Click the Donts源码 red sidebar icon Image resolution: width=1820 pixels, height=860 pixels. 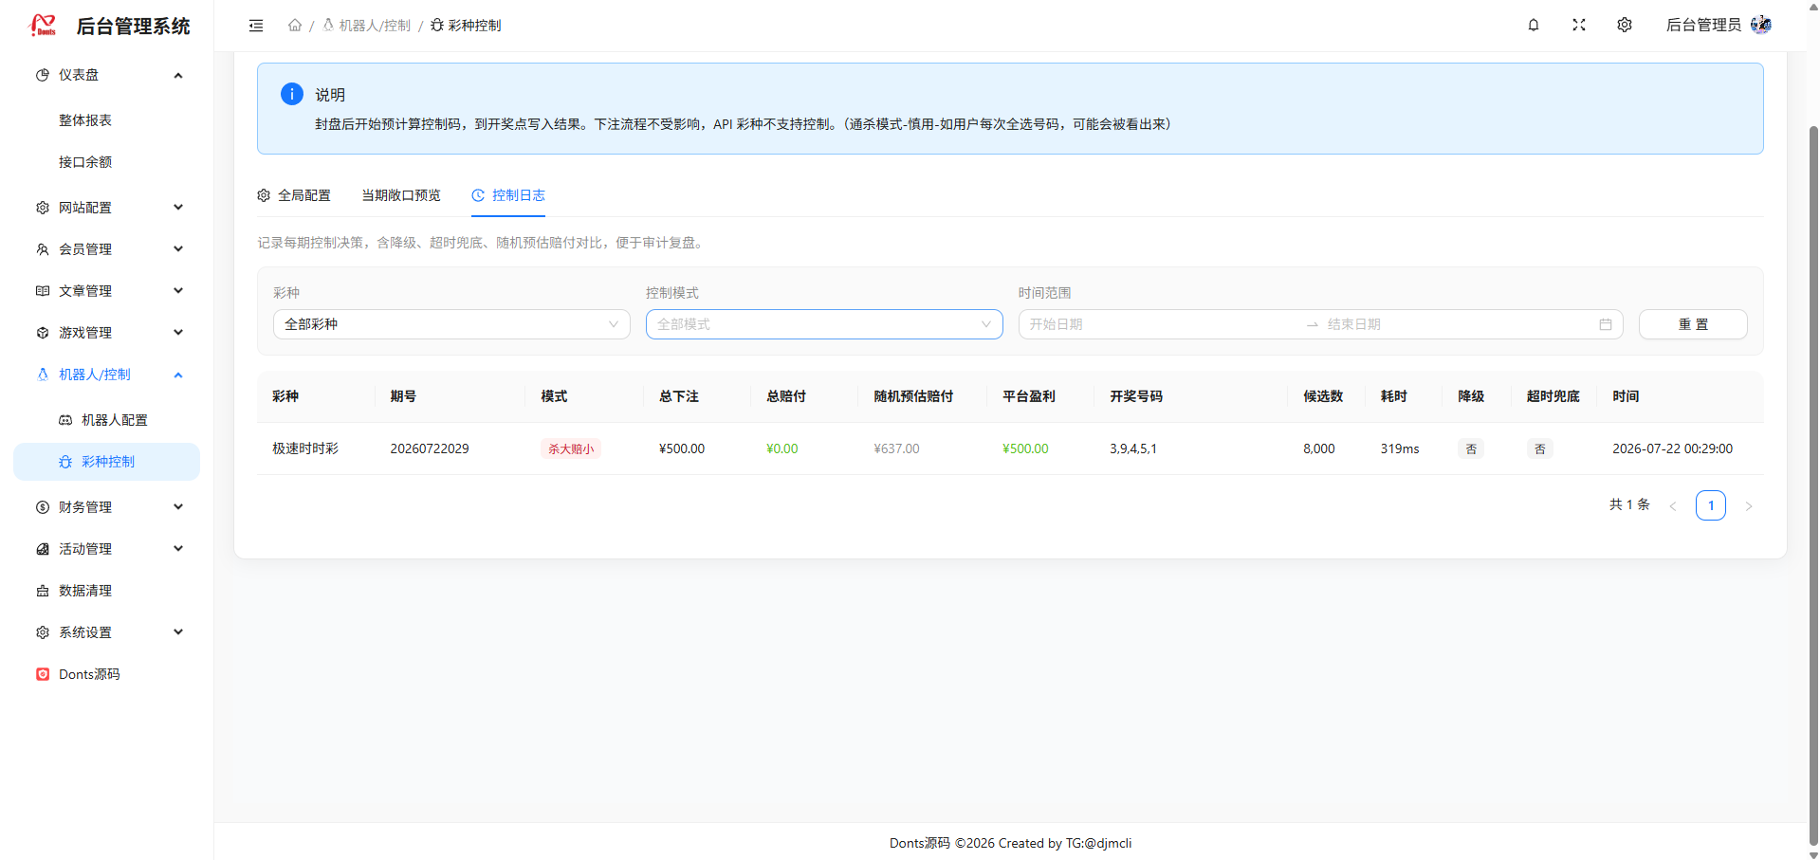(43, 674)
